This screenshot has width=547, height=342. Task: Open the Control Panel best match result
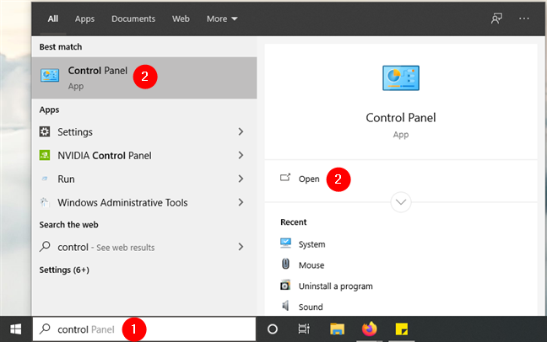[x=144, y=77]
